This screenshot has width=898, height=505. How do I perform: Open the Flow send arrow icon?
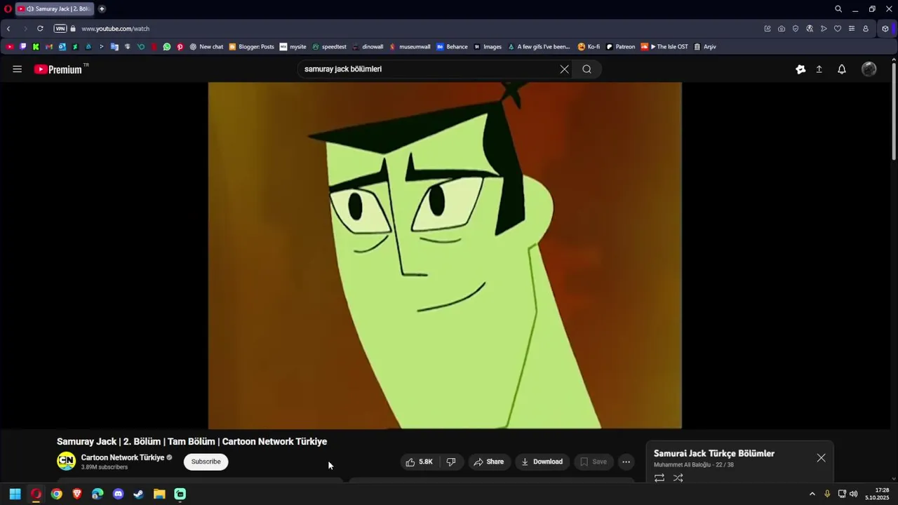pos(824,29)
